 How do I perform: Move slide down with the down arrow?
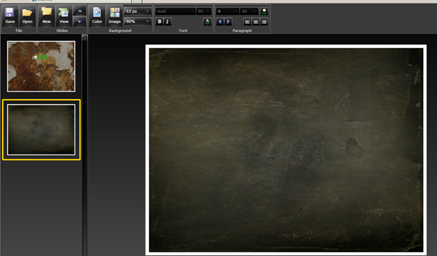(80, 21)
